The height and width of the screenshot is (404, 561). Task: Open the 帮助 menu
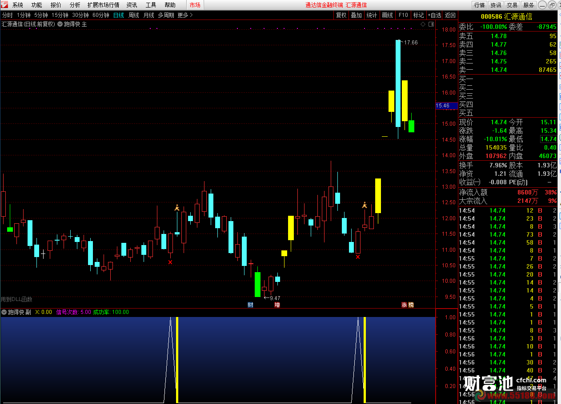[170, 5]
